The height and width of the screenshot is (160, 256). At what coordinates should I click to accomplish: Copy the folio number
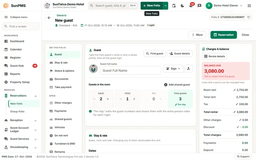[x=249, y=17]
